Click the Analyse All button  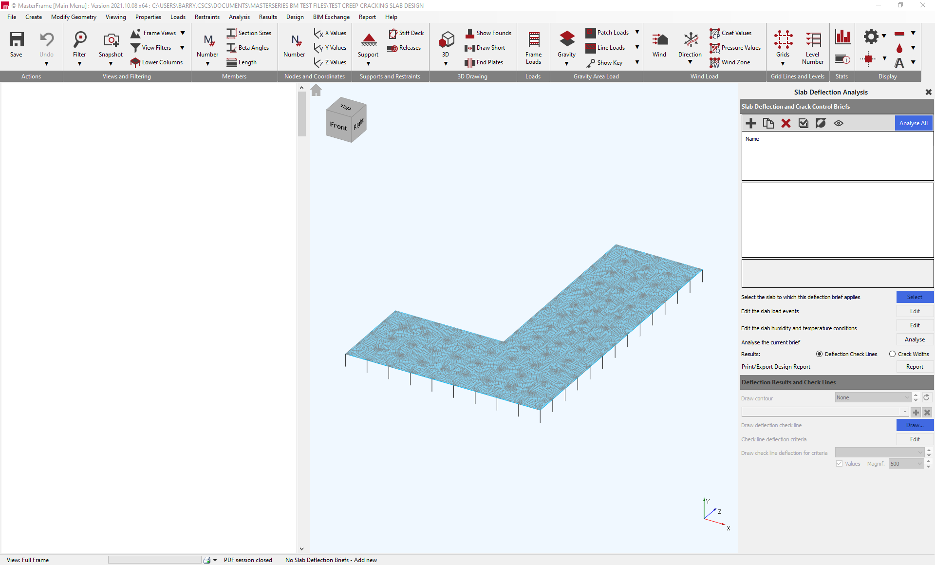point(913,123)
